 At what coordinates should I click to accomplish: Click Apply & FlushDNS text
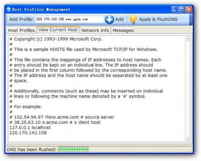158,19
